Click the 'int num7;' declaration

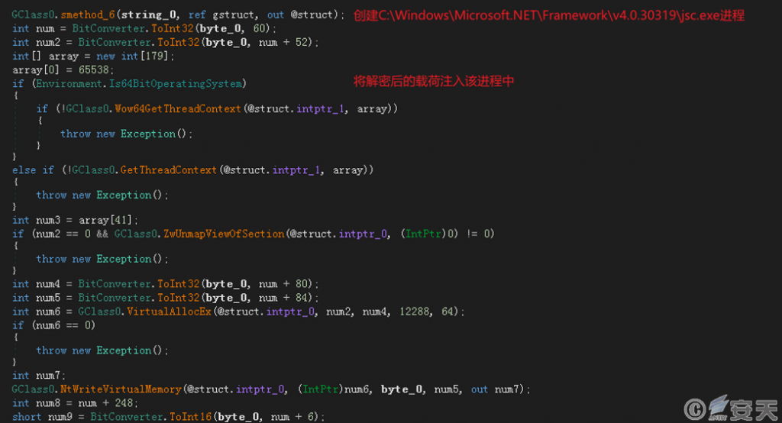coord(38,376)
